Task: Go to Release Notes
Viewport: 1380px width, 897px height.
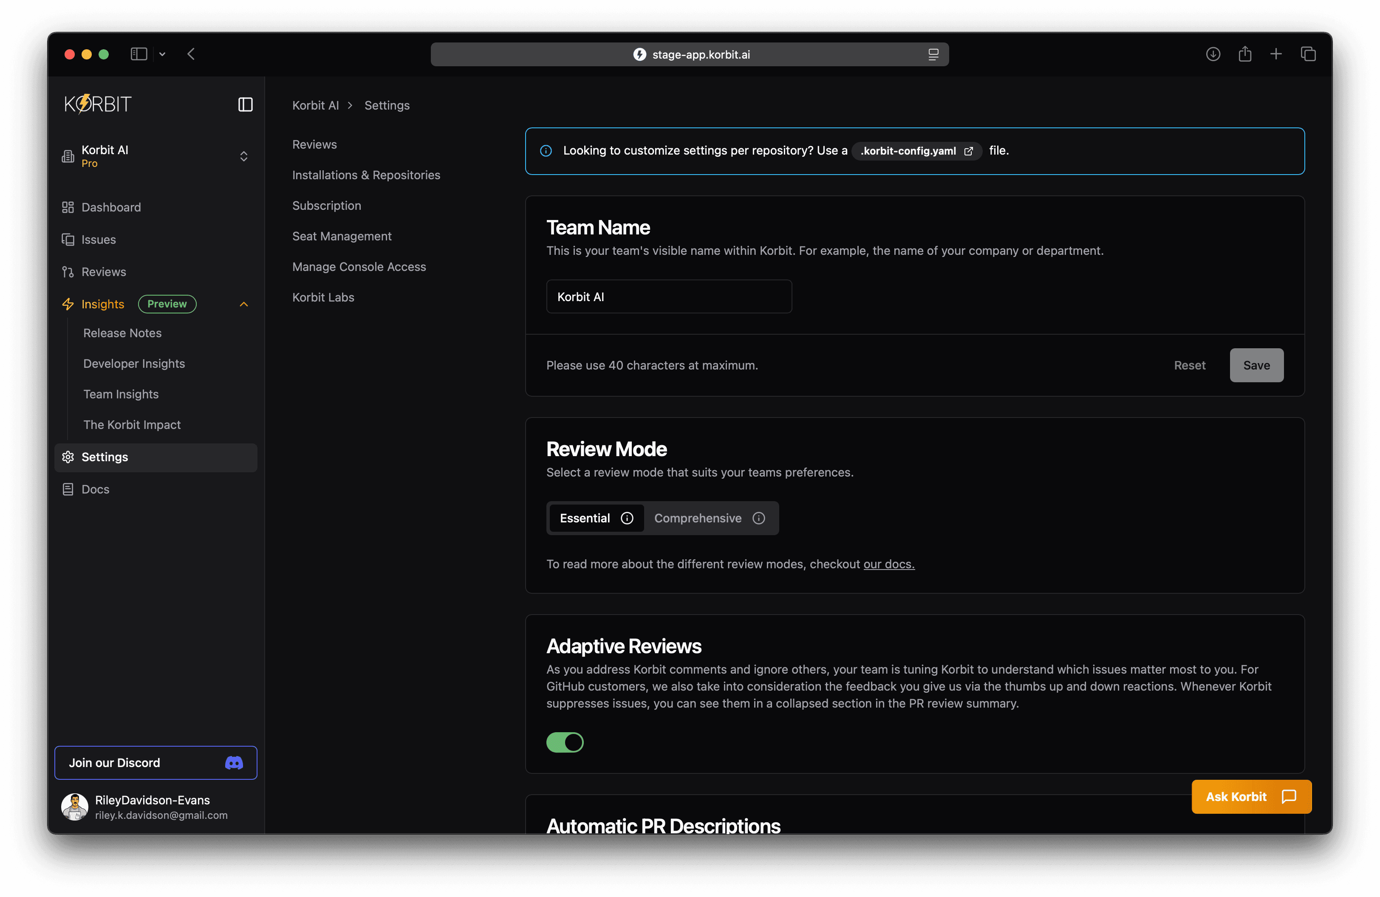Action: [x=122, y=333]
